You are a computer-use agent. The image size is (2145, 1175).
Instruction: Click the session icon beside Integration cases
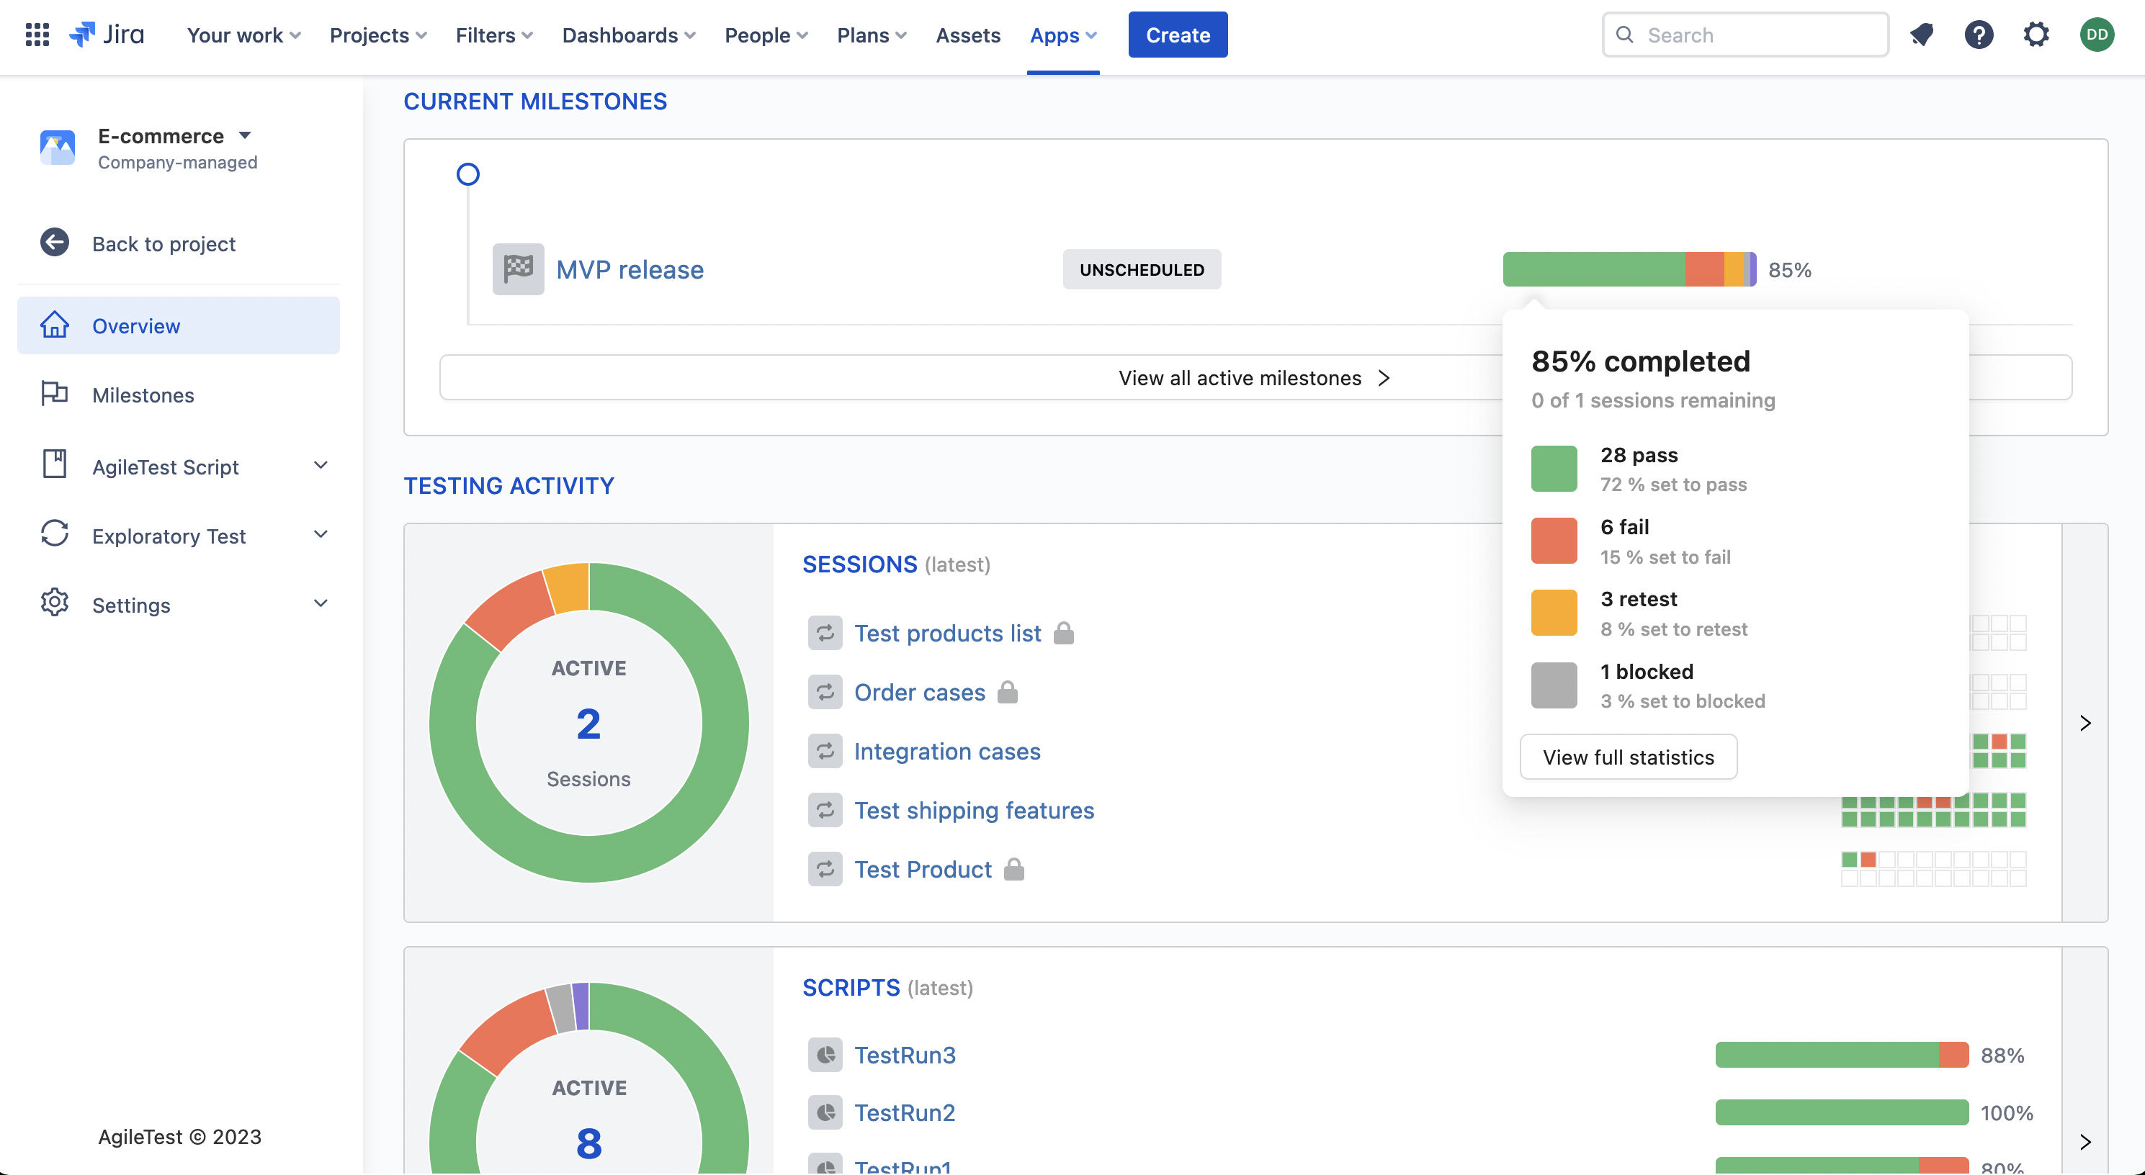pos(825,752)
